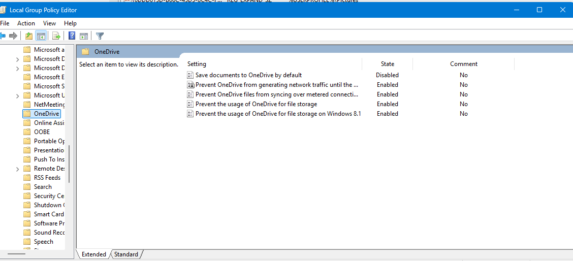Select the Presentatio... tree folder
The height and width of the screenshot is (261, 573).
point(44,150)
